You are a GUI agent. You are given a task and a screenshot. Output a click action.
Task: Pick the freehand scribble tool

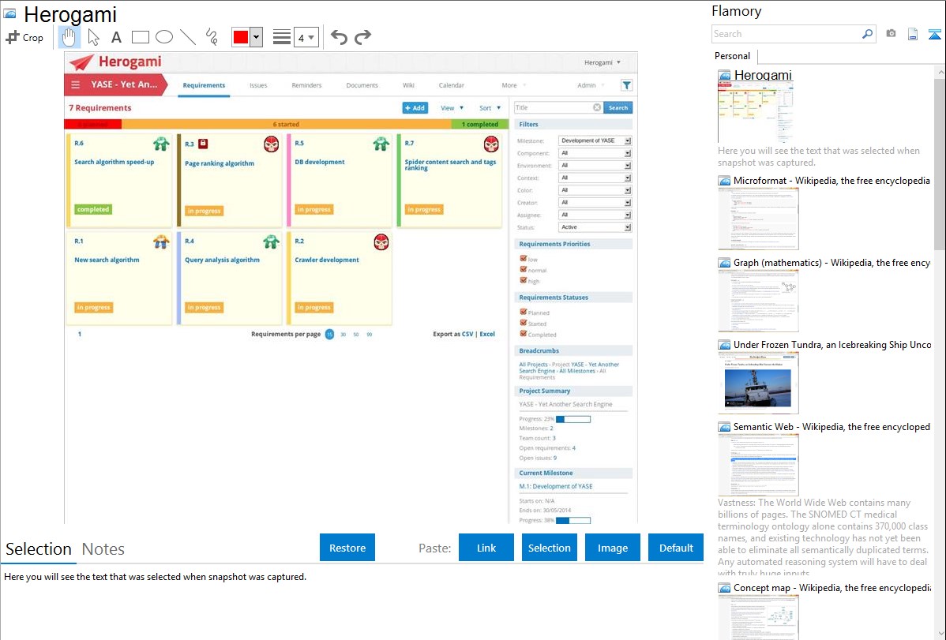[212, 37]
